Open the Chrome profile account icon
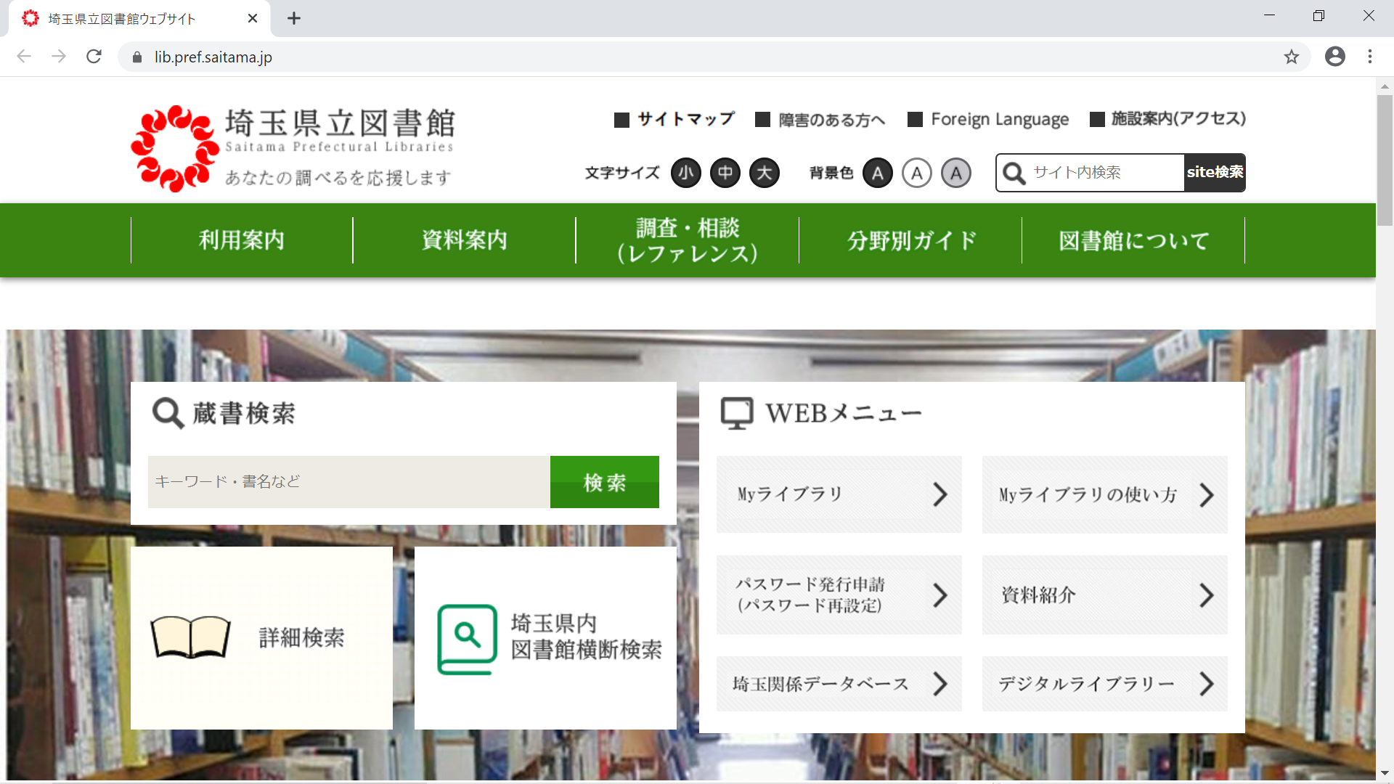 tap(1334, 57)
